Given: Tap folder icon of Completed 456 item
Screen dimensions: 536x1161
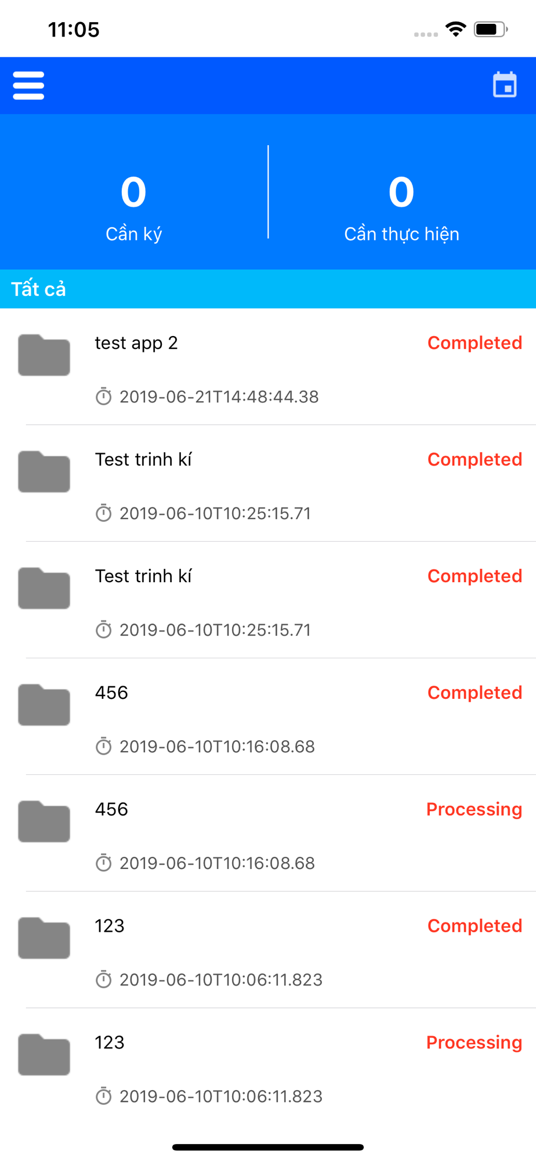Looking at the screenshot, I should 44,705.
